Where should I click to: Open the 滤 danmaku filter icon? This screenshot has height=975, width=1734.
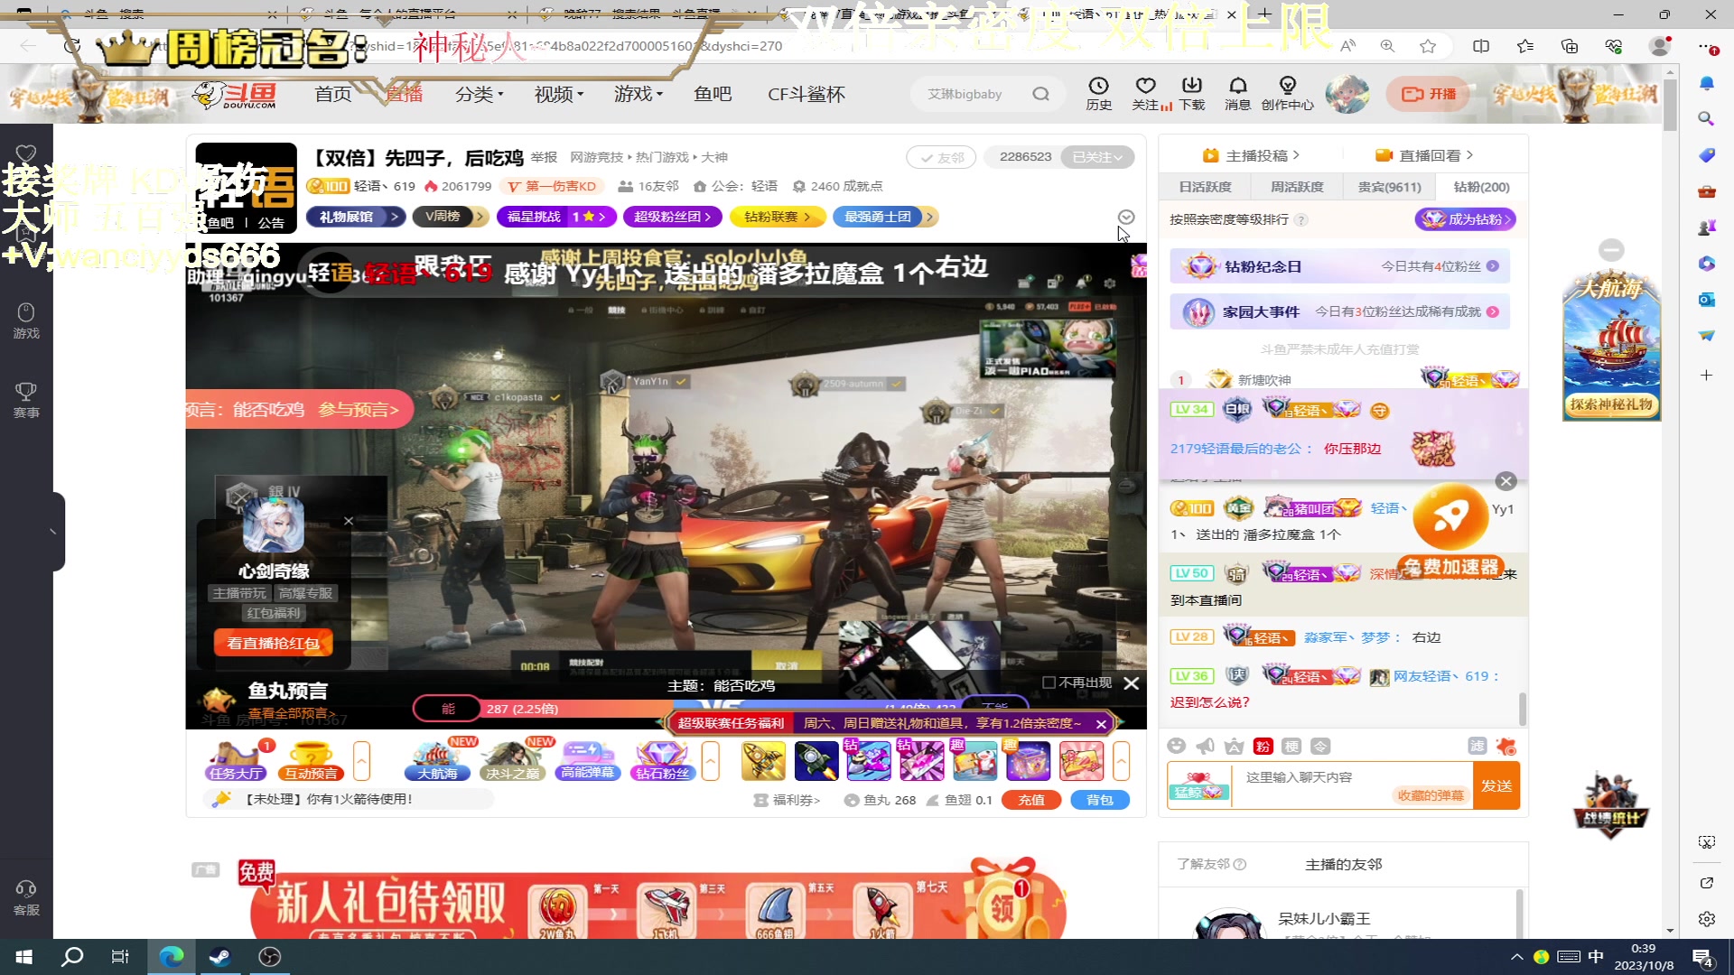1478,746
